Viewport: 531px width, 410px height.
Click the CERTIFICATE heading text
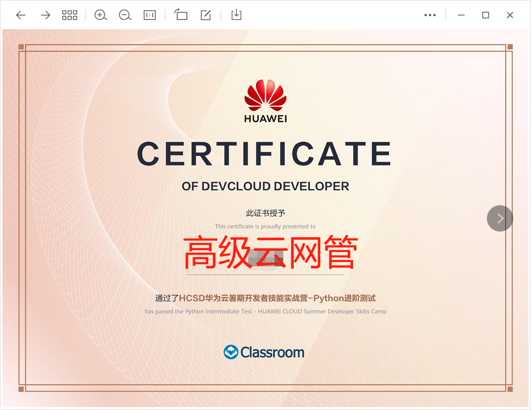264,154
